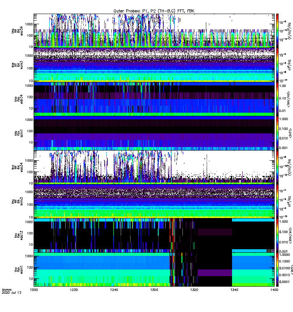
Task: Click the <|nT|> unit label of the thc scm1 colorbar
Action: coord(291,269)
